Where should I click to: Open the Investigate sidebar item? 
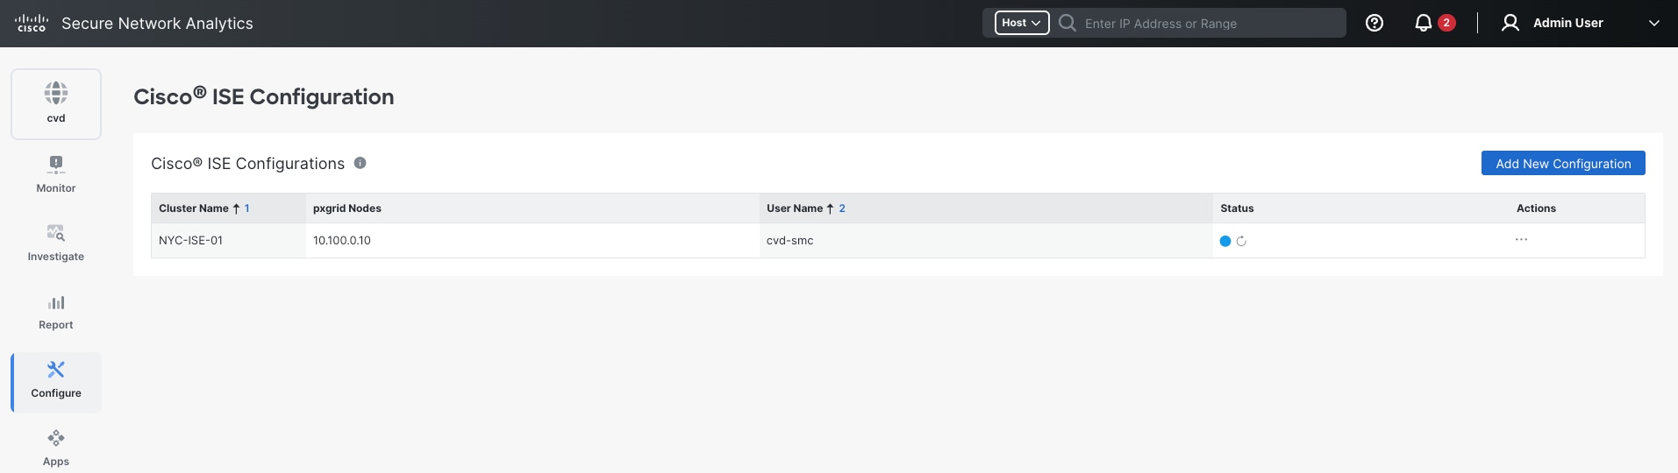[x=56, y=243]
